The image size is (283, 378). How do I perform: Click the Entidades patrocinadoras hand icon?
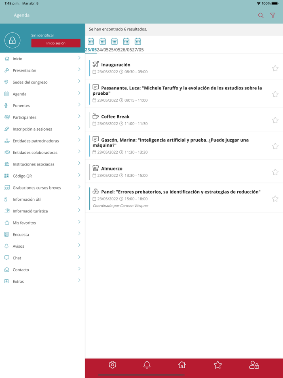coord(7,140)
